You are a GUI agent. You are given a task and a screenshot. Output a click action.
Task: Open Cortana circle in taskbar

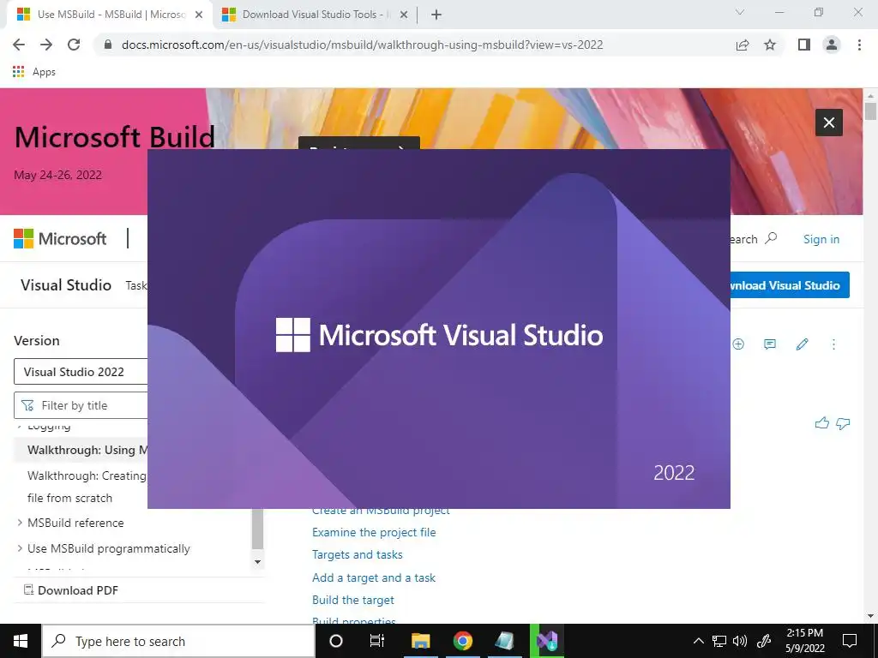coord(336,641)
